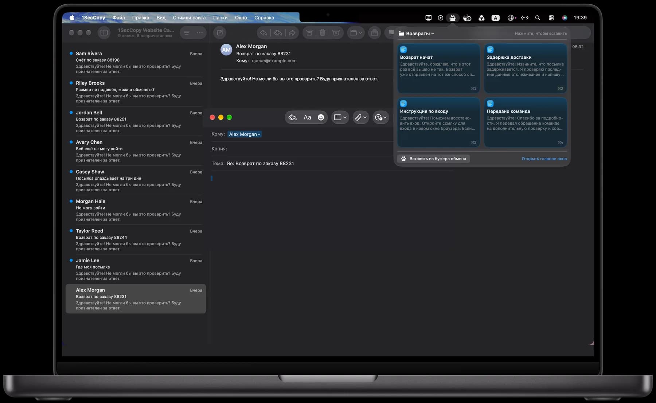Viewport: 656px width, 403px height.
Task: Open Spotlight search in menu bar
Action: click(538, 17)
